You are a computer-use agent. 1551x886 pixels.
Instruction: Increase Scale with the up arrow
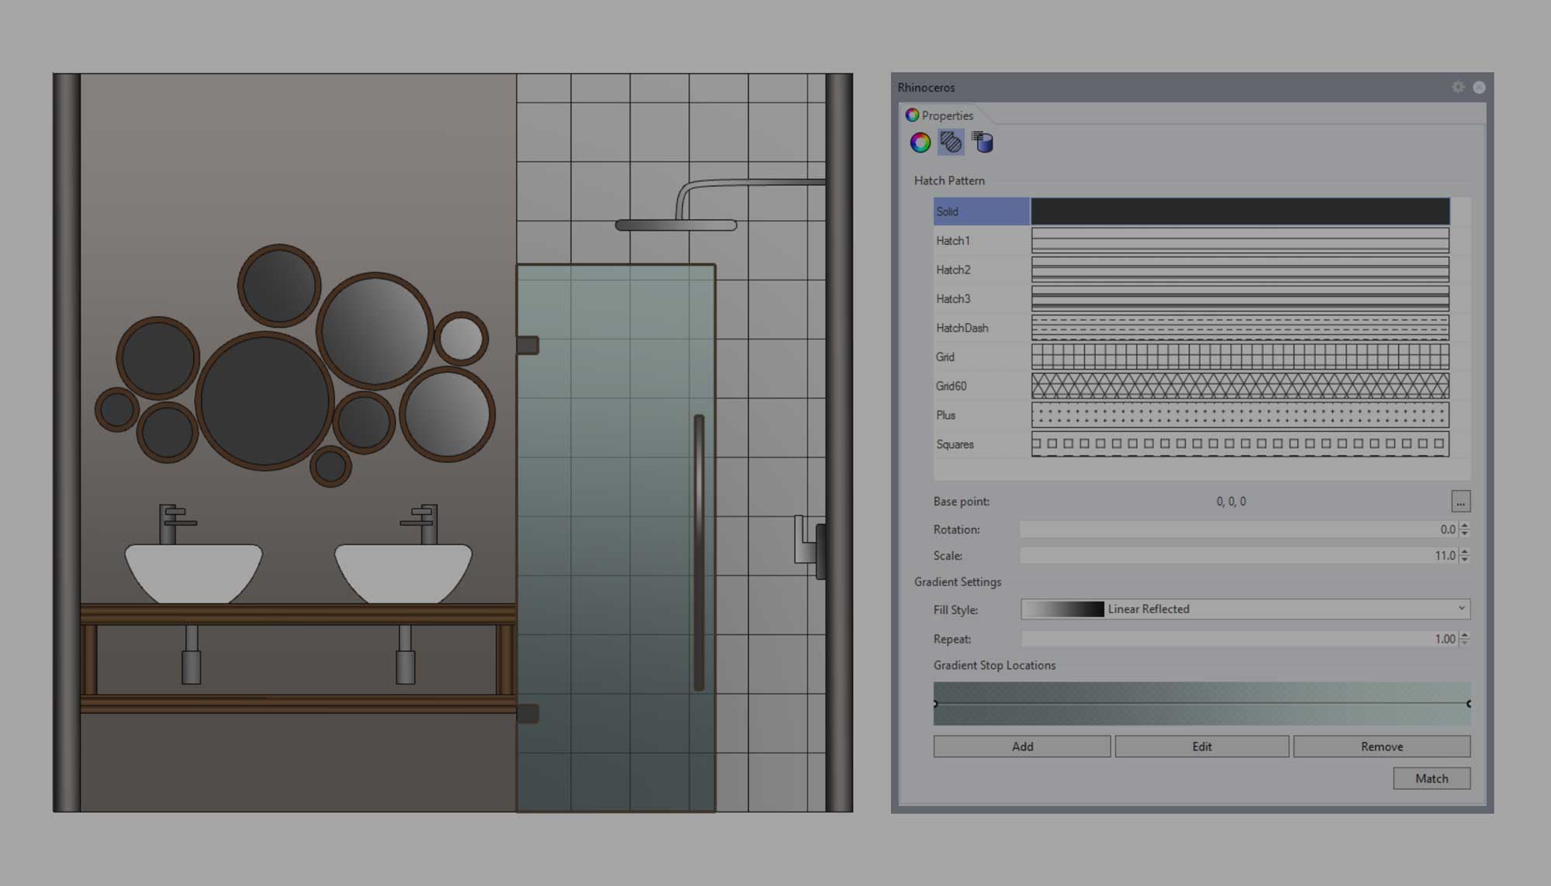point(1464,552)
